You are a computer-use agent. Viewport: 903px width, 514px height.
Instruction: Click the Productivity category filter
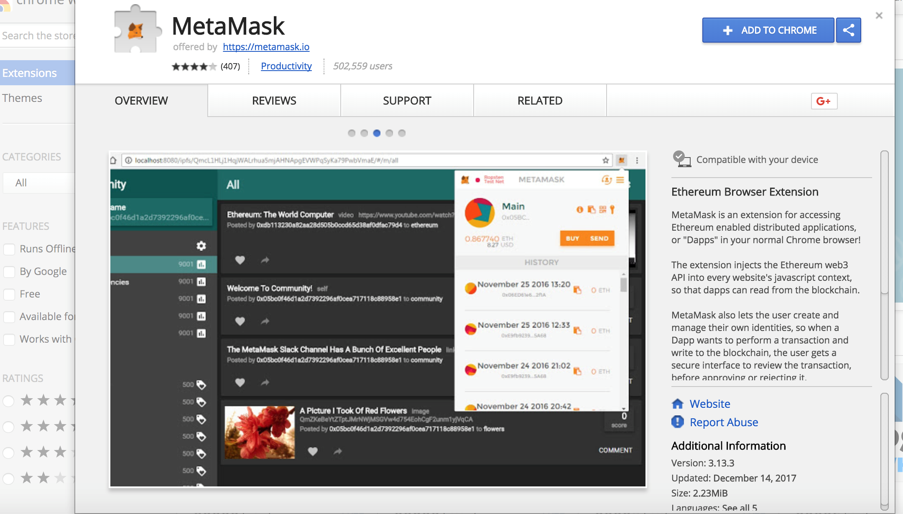[x=286, y=66]
